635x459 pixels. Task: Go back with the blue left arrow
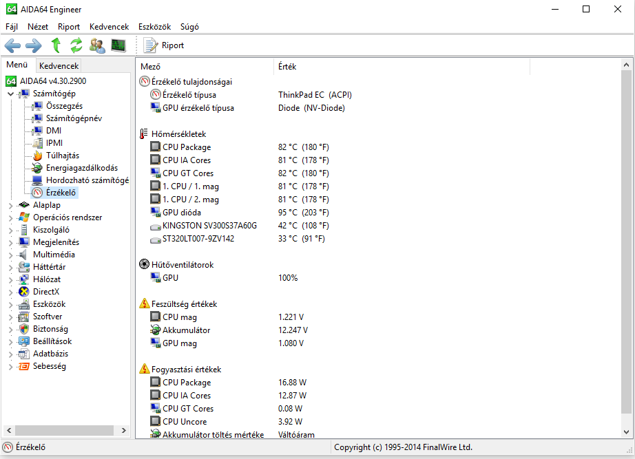pos(12,45)
